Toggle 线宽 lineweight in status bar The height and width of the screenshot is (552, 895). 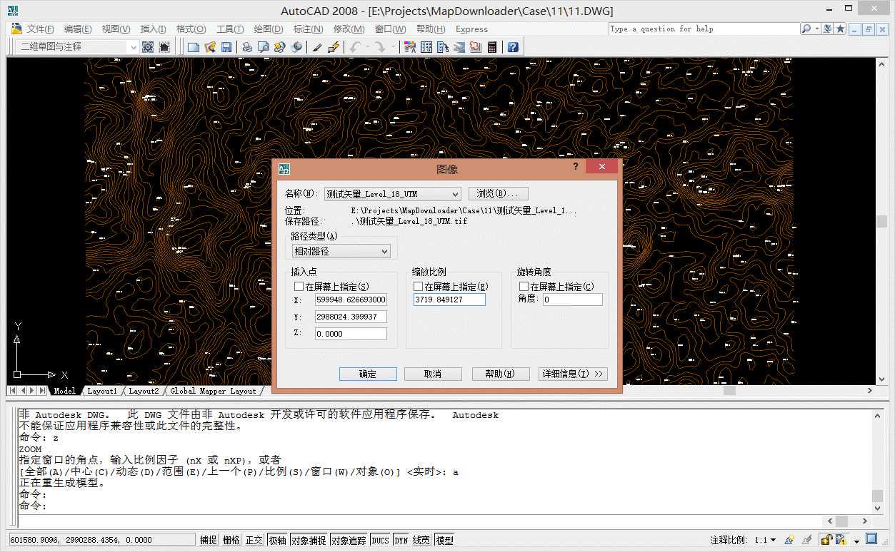(x=421, y=541)
